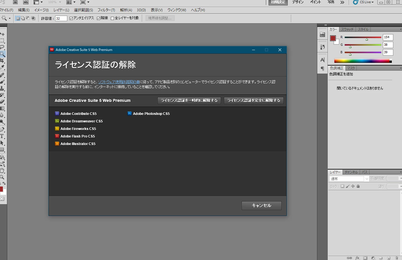Open the Character panel icon in dock
402x260 pixels.
(322, 60)
